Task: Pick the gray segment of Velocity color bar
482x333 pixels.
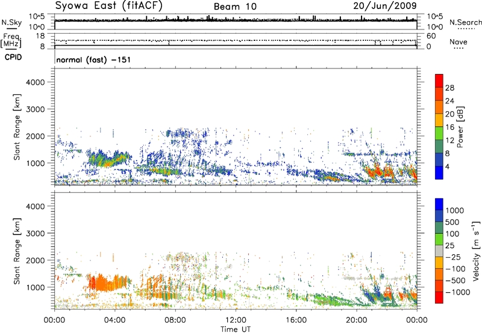Action: [439, 251]
